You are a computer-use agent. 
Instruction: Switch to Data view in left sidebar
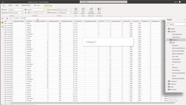coord(2,22)
